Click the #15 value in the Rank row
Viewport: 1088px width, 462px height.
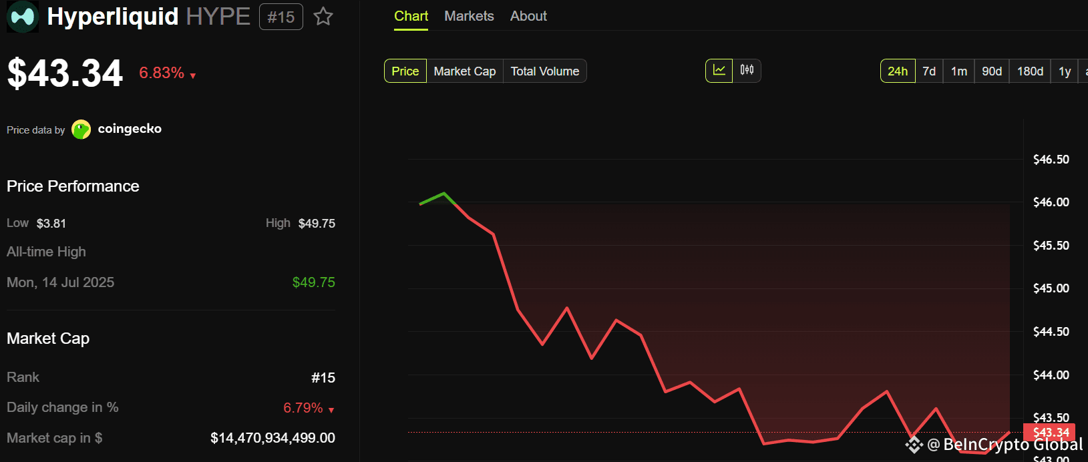pyautogui.click(x=323, y=378)
